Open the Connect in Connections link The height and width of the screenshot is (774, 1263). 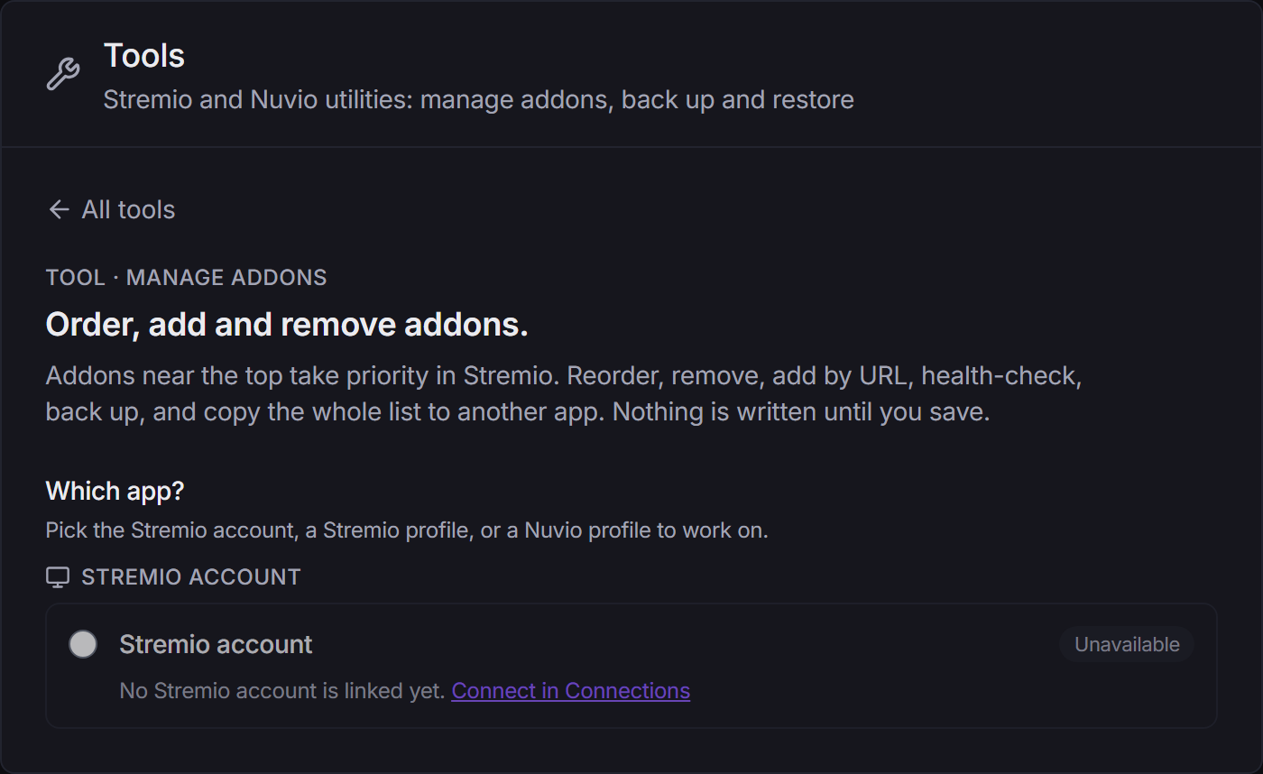click(x=571, y=691)
